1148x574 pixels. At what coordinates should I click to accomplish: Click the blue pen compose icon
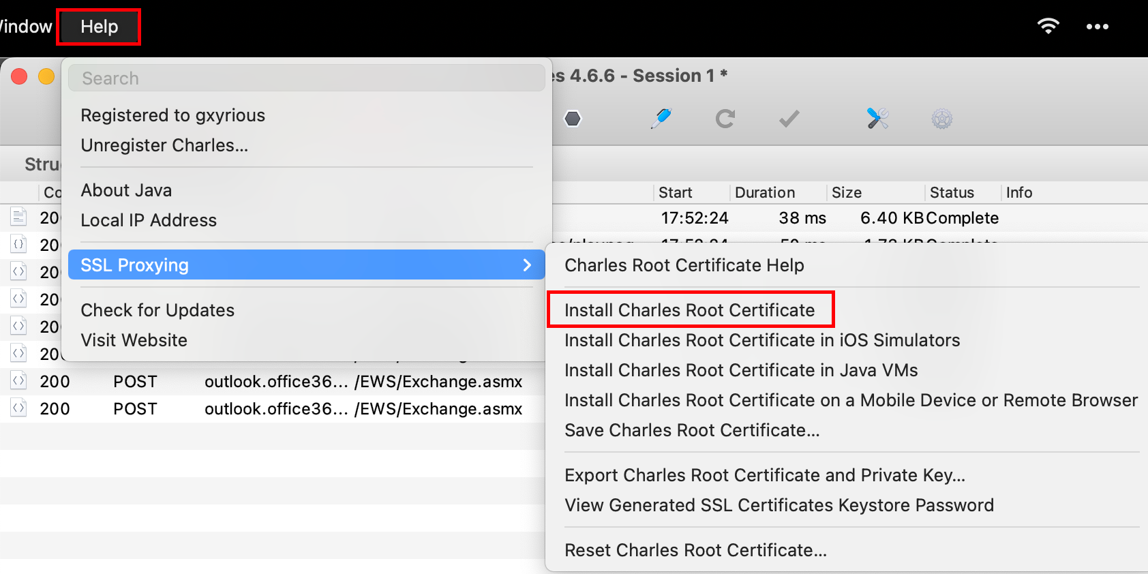coord(661,119)
